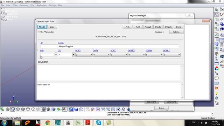The image size is (224, 126).
Task: Click the curve tool icon in right toolbar
Action: 222,14
